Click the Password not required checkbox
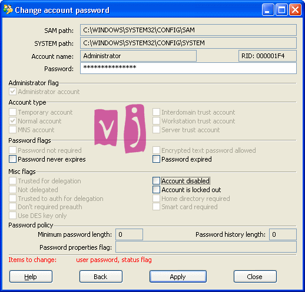 [x=12, y=150]
